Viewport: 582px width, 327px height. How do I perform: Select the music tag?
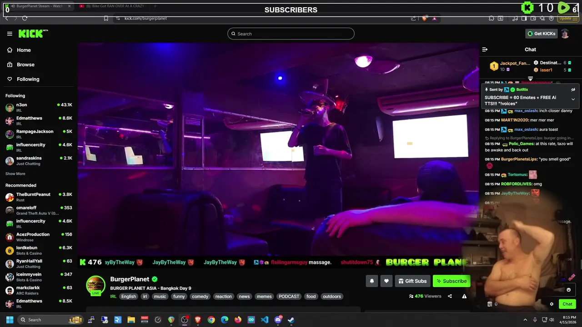[x=160, y=297]
